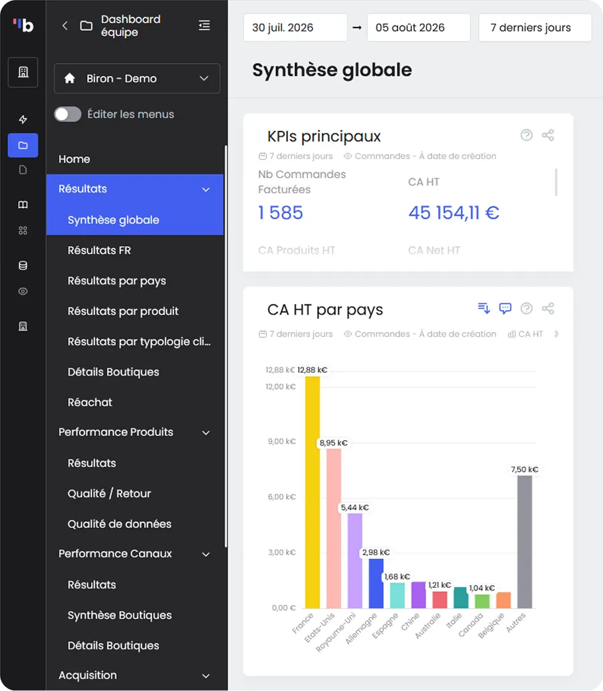Open the 7 derniers jours period selector
The image size is (603, 691).
pyautogui.click(x=535, y=28)
